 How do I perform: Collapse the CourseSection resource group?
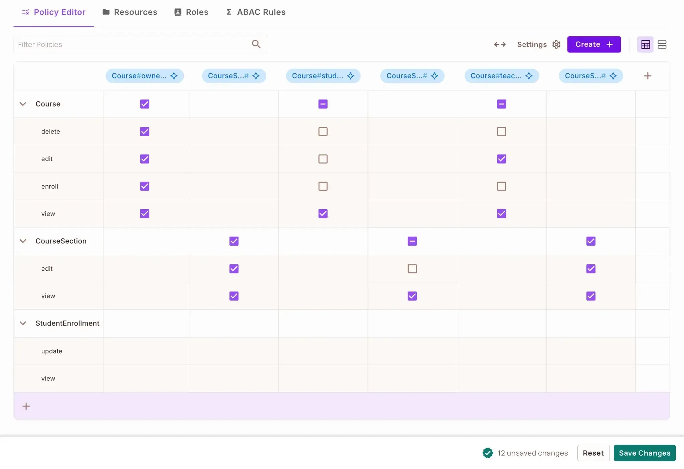coord(23,241)
